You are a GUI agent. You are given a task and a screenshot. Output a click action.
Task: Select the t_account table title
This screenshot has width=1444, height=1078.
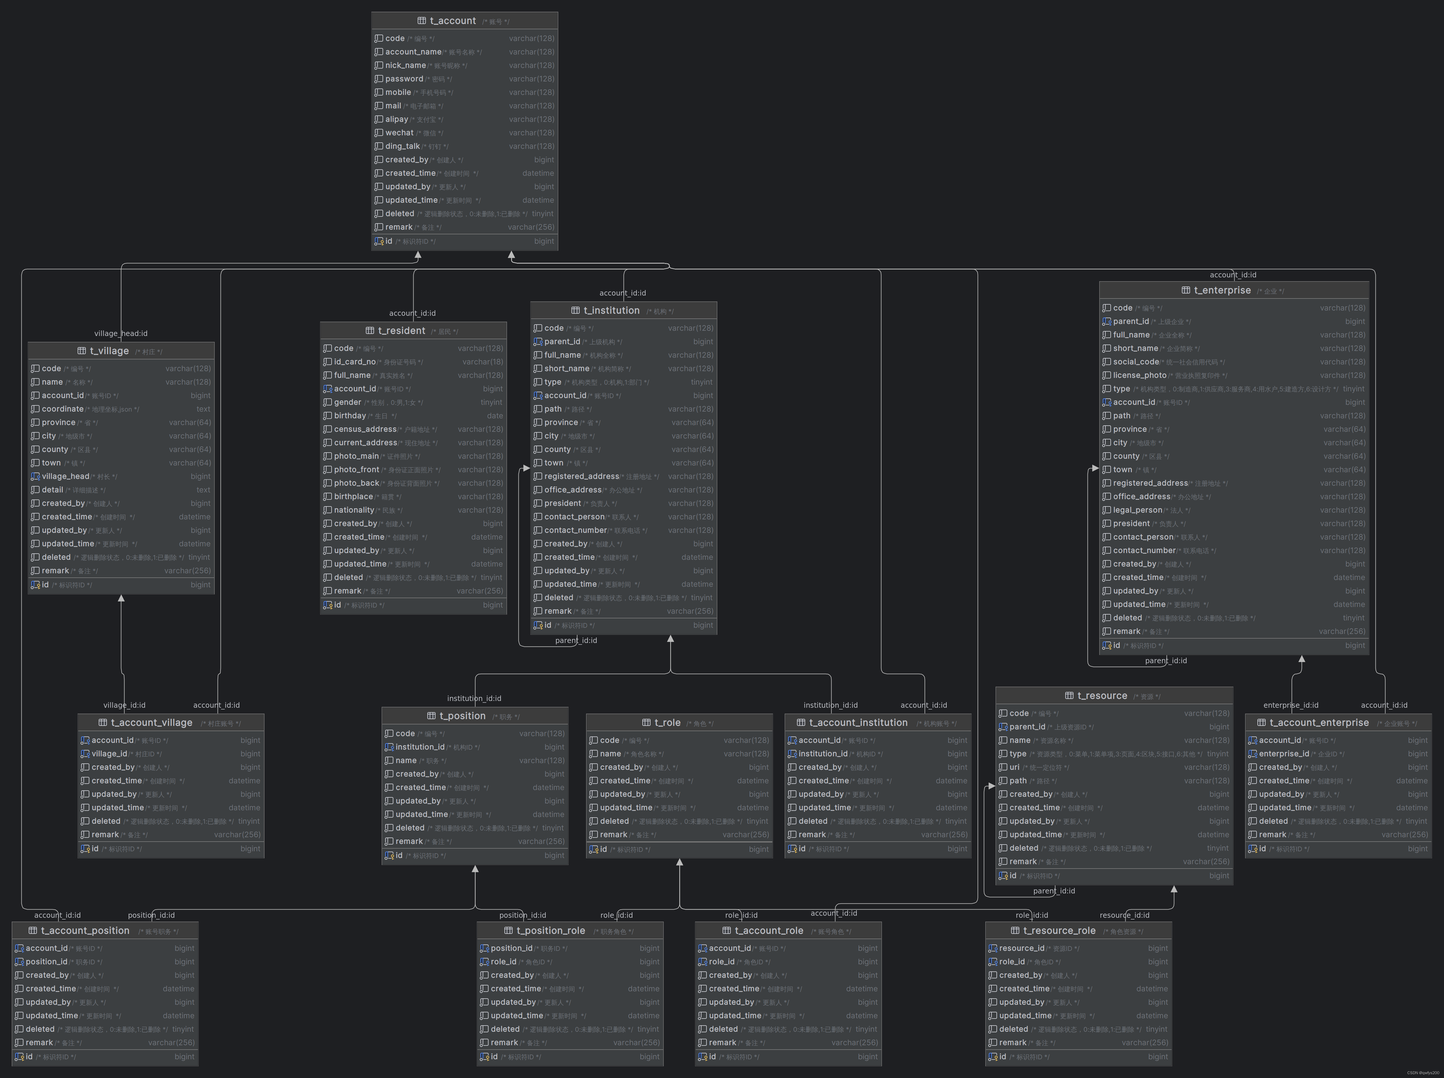[x=453, y=21]
